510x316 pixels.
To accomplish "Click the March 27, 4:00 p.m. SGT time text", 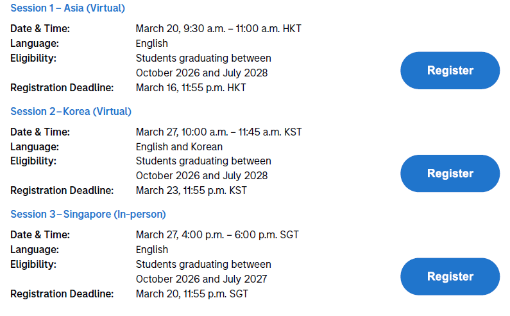I will point(217,235).
